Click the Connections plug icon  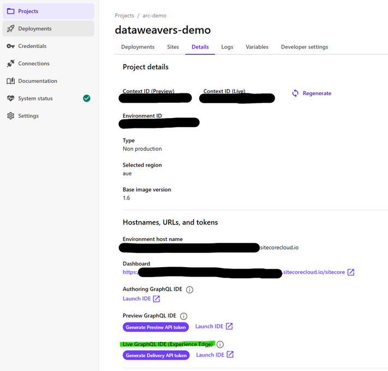10,63
